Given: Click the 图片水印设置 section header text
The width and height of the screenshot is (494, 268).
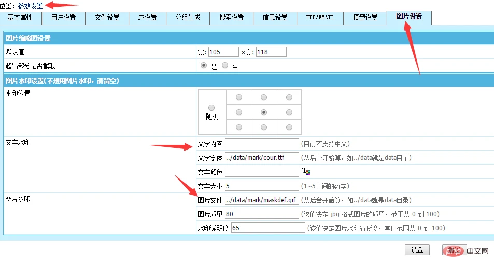Looking at the screenshot, I should click(62, 81).
